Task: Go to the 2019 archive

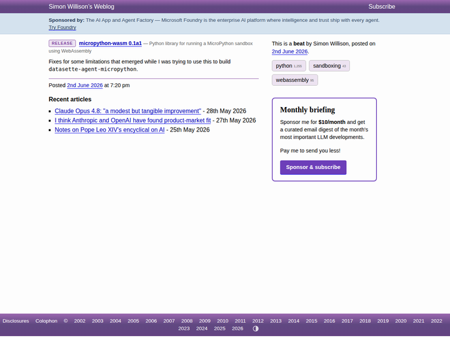Action: 383,320
